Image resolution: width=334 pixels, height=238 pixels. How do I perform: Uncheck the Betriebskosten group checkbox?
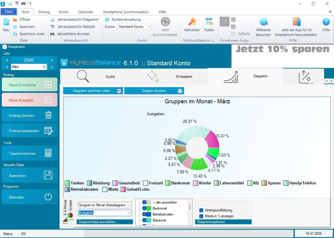click(144, 214)
